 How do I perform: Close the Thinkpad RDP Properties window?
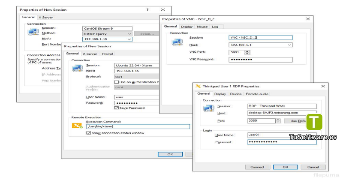[x=323, y=86]
